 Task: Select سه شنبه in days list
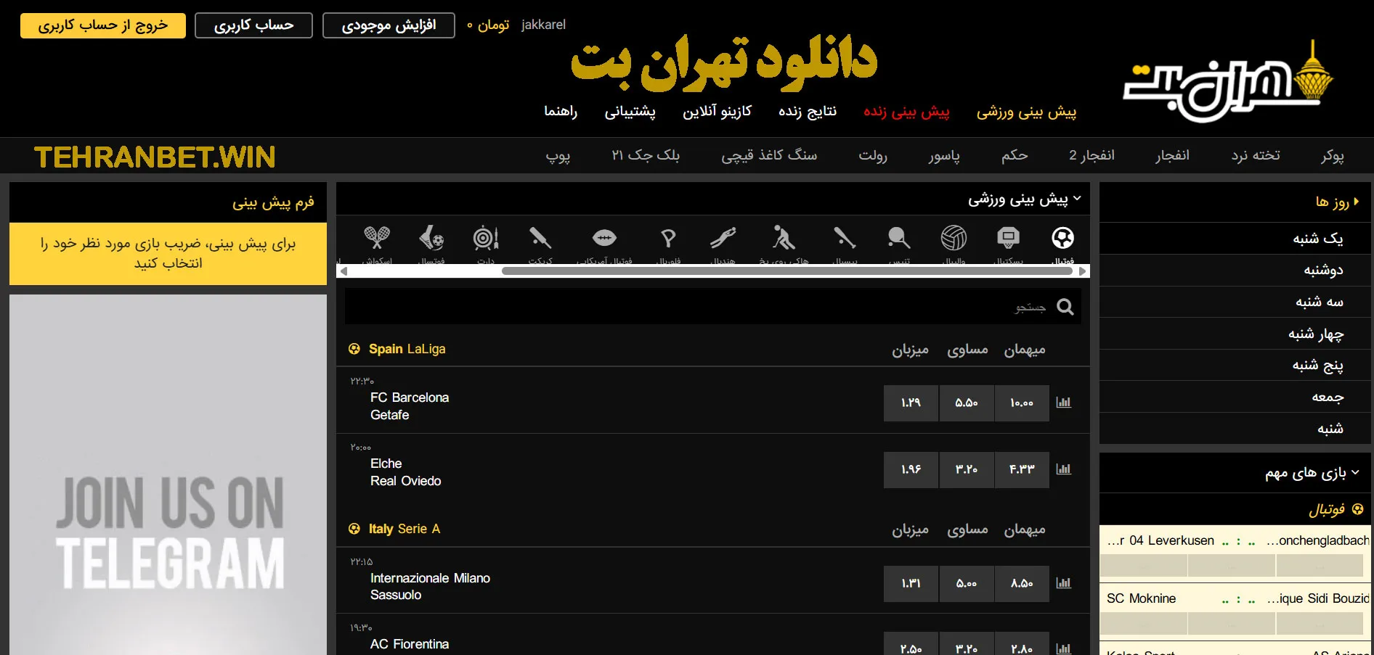pos(1235,302)
